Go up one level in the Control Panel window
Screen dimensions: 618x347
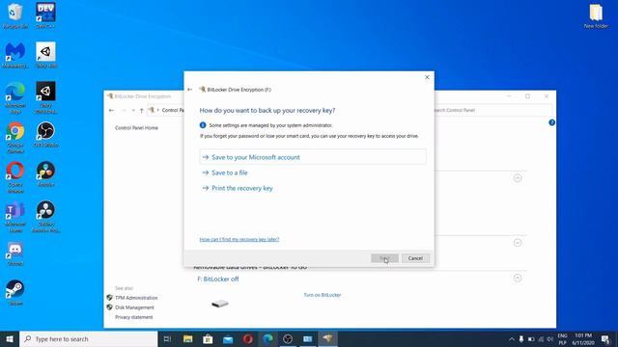click(x=142, y=110)
